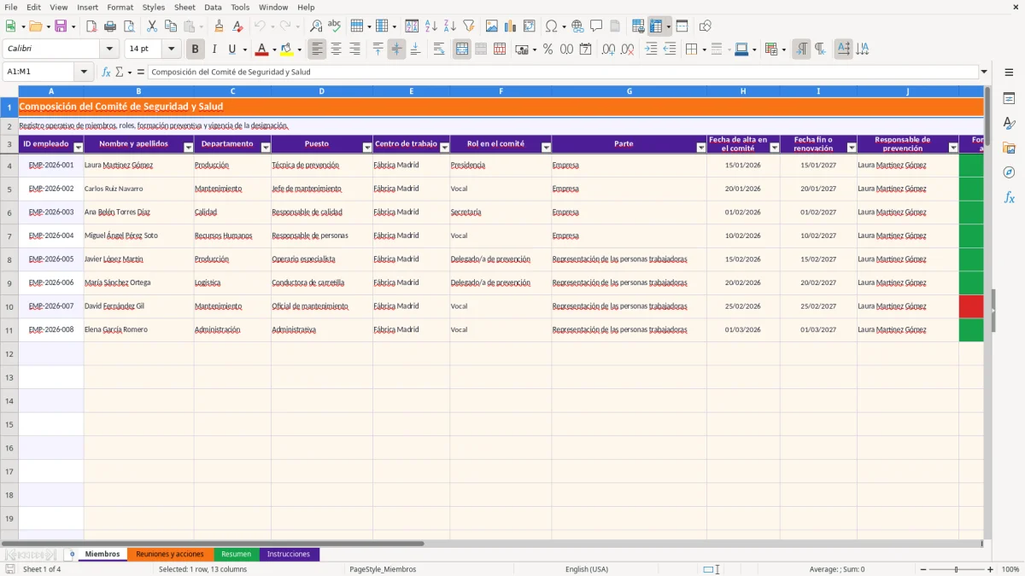Switch to the Resumen sheet tab
Screen dimensions: 1025x576
(236, 554)
